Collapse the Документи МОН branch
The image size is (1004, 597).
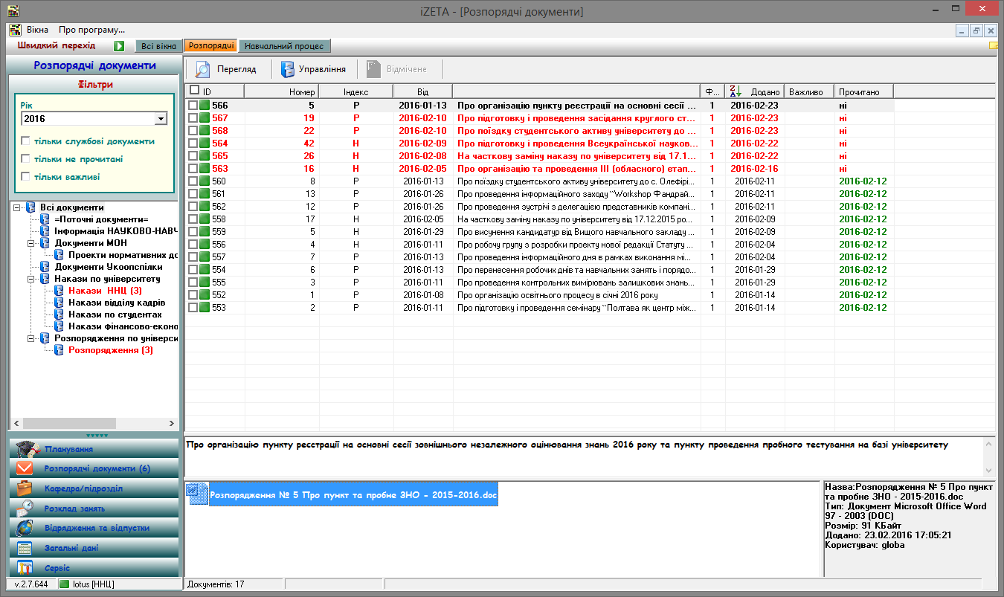31,243
